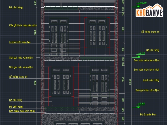Select the 'Cửa gỗ kính màu nâu sậm' annotation

click(x=23, y=25)
